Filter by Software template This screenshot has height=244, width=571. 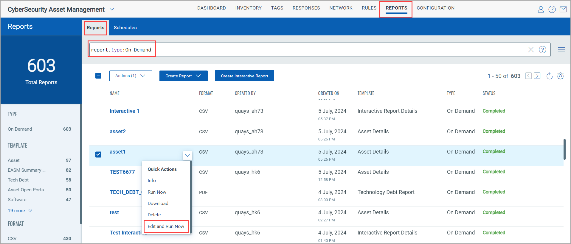(39, 200)
